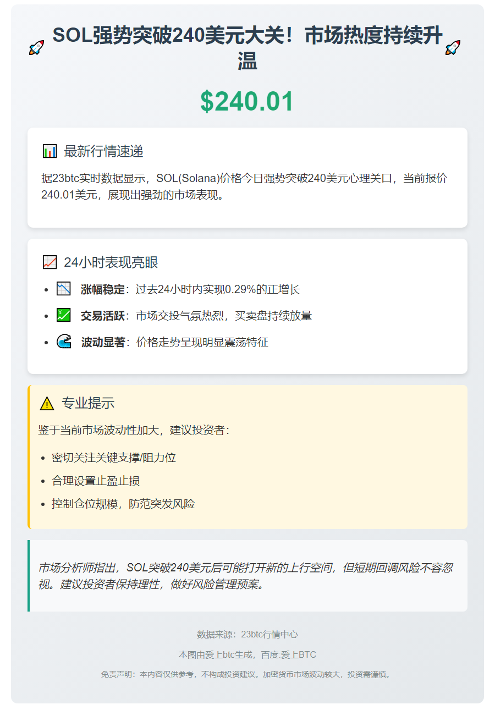Click the rocket icon right of the title
495x721 pixels.
pyautogui.click(x=453, y=48)
